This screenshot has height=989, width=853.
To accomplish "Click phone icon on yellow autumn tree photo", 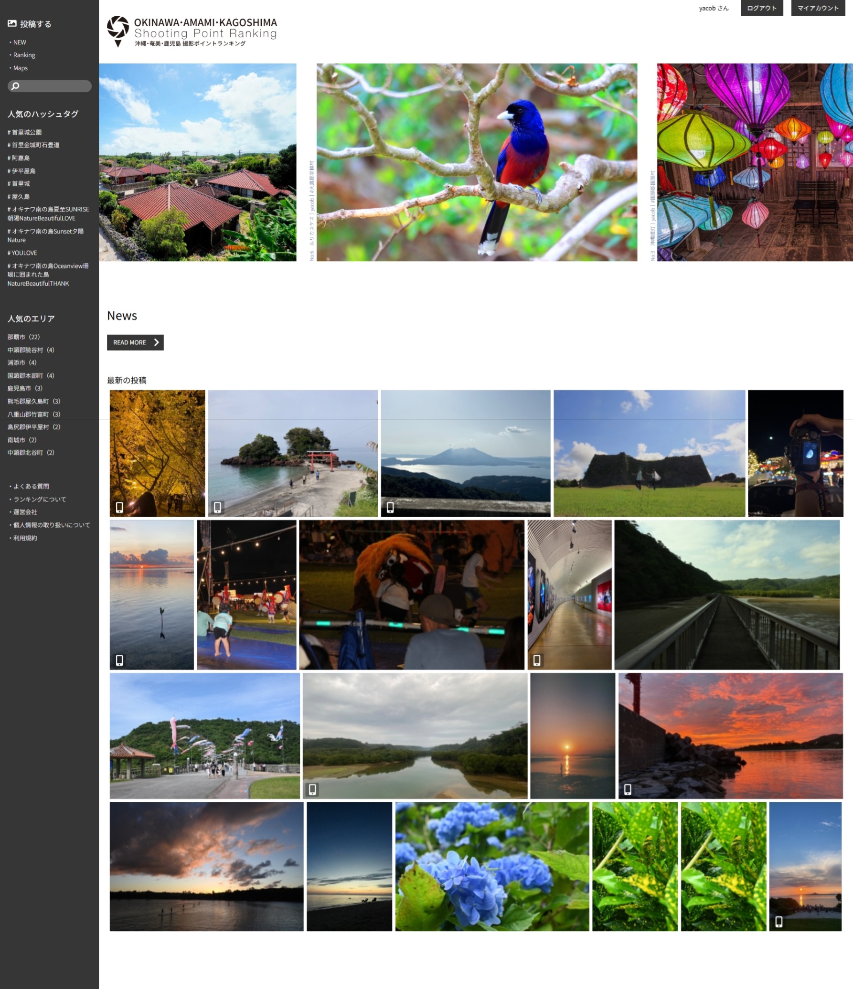I will coord(119,507).
